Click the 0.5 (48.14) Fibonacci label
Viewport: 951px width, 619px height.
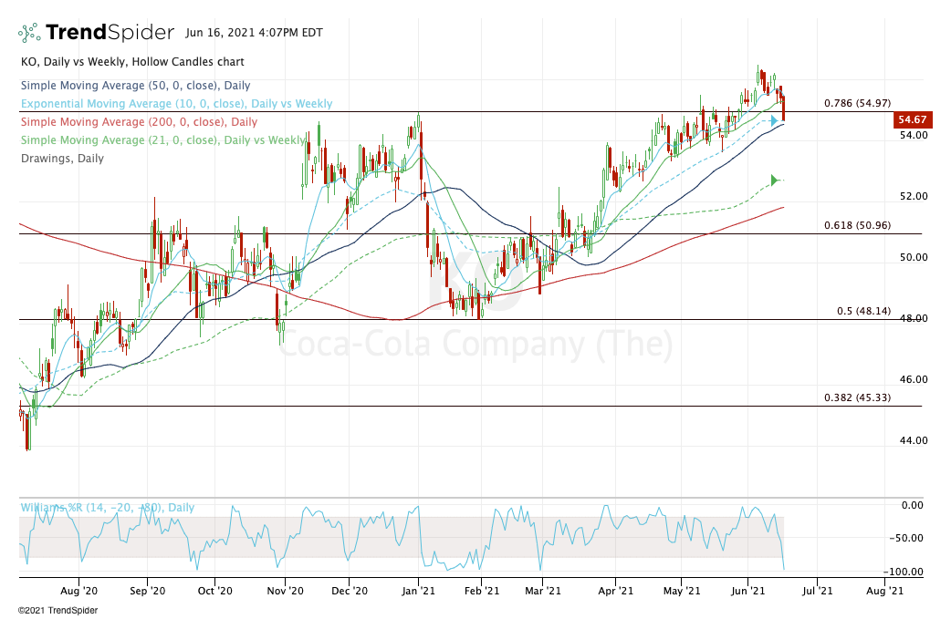click(862, 311)
